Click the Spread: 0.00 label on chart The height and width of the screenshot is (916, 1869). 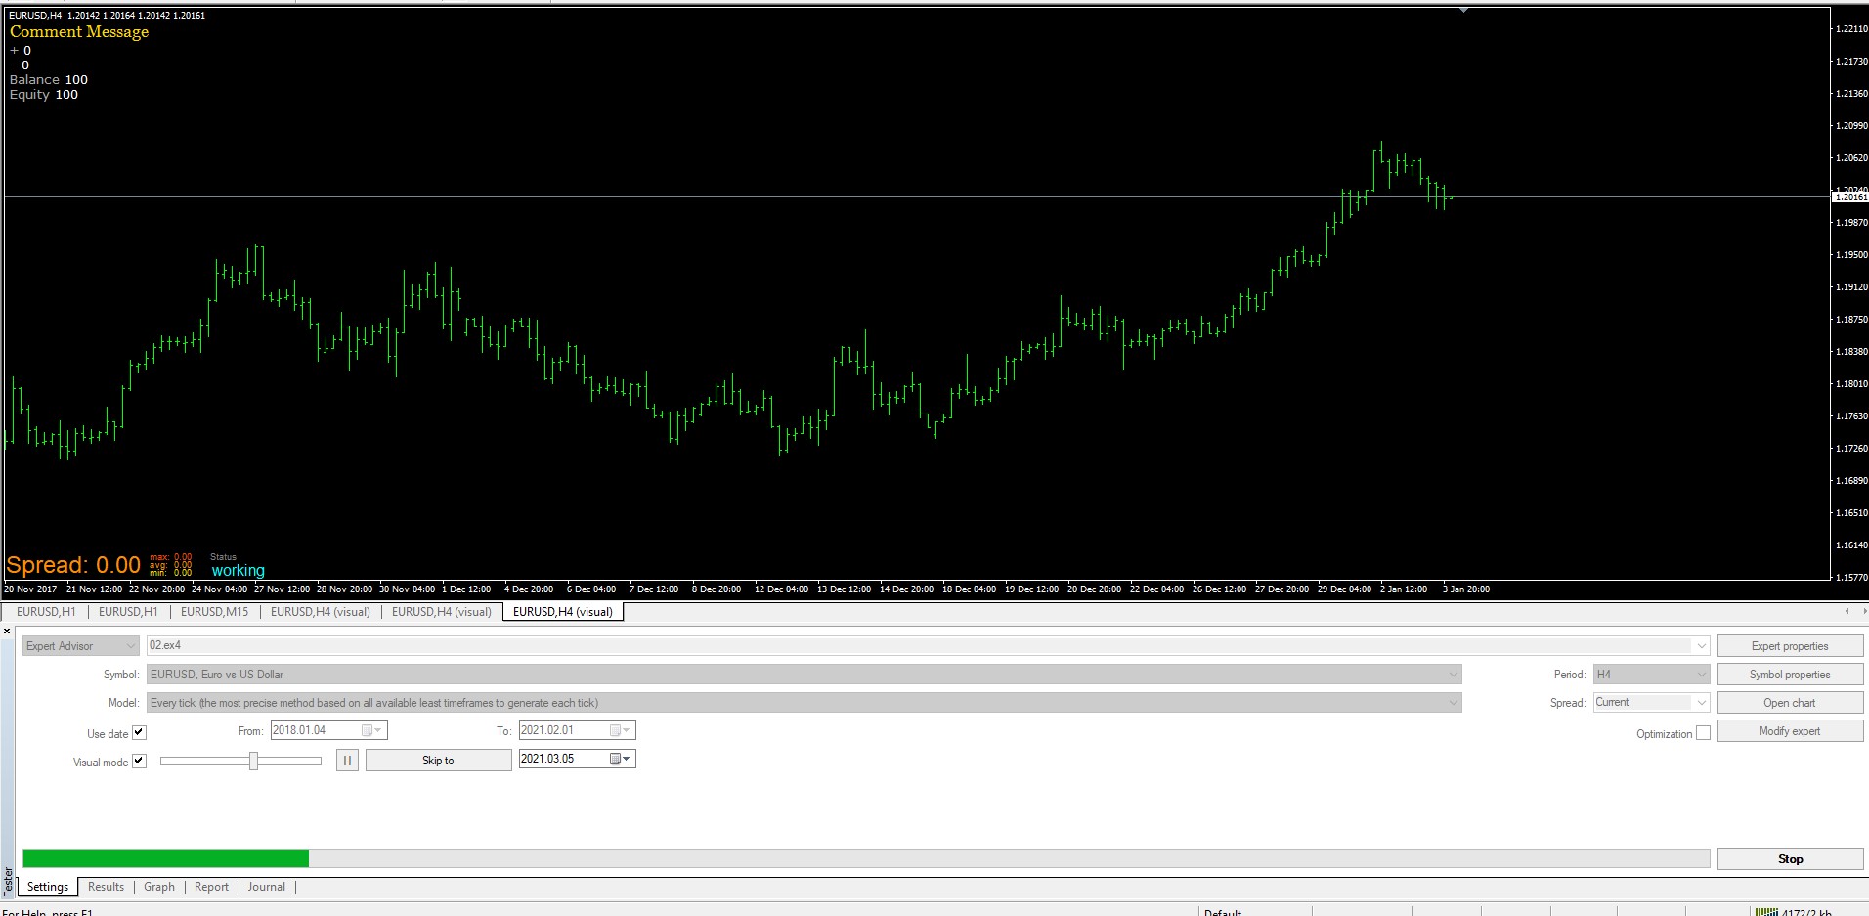73,565
